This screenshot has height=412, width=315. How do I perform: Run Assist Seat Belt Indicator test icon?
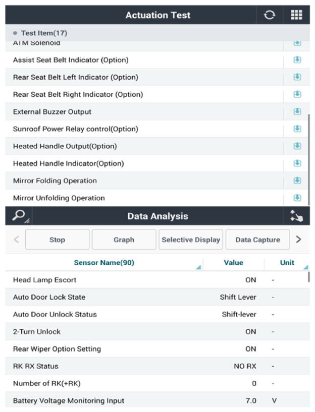pyautogui.click(x=297, y=60)
